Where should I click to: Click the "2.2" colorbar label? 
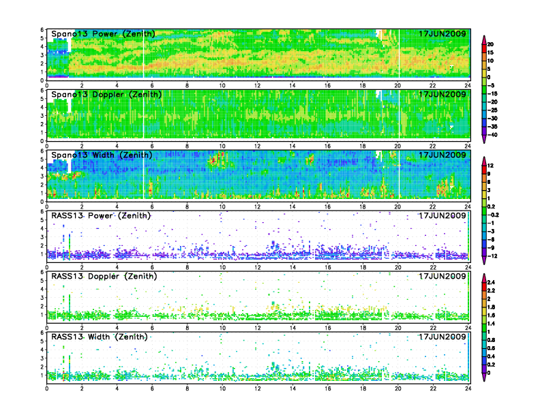tap(491, 290)
